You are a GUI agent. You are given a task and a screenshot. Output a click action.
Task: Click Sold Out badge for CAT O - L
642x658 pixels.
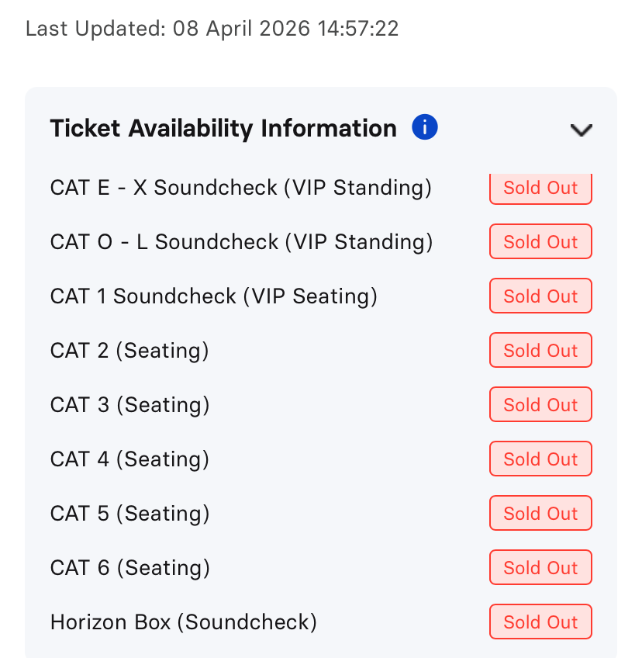tap(540, 242)
